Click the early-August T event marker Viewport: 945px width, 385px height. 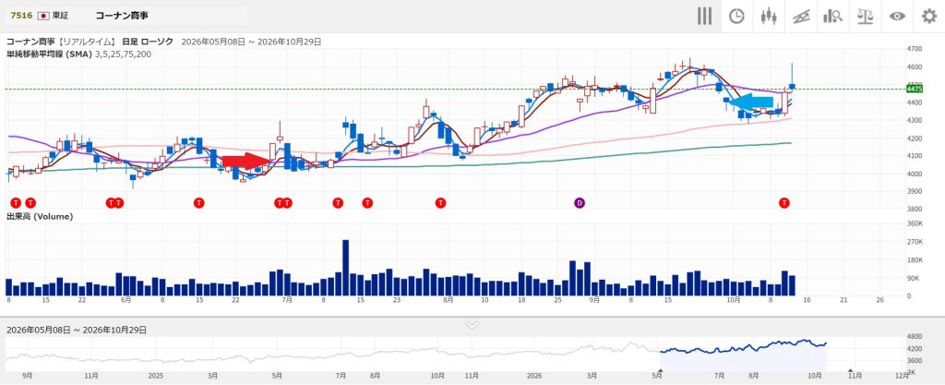click(x=441, y=202)
